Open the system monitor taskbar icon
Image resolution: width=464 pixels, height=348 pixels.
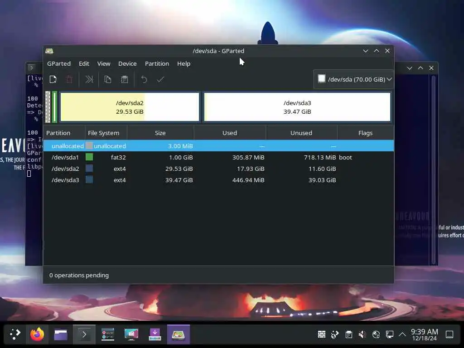click(x=108, y=334)
